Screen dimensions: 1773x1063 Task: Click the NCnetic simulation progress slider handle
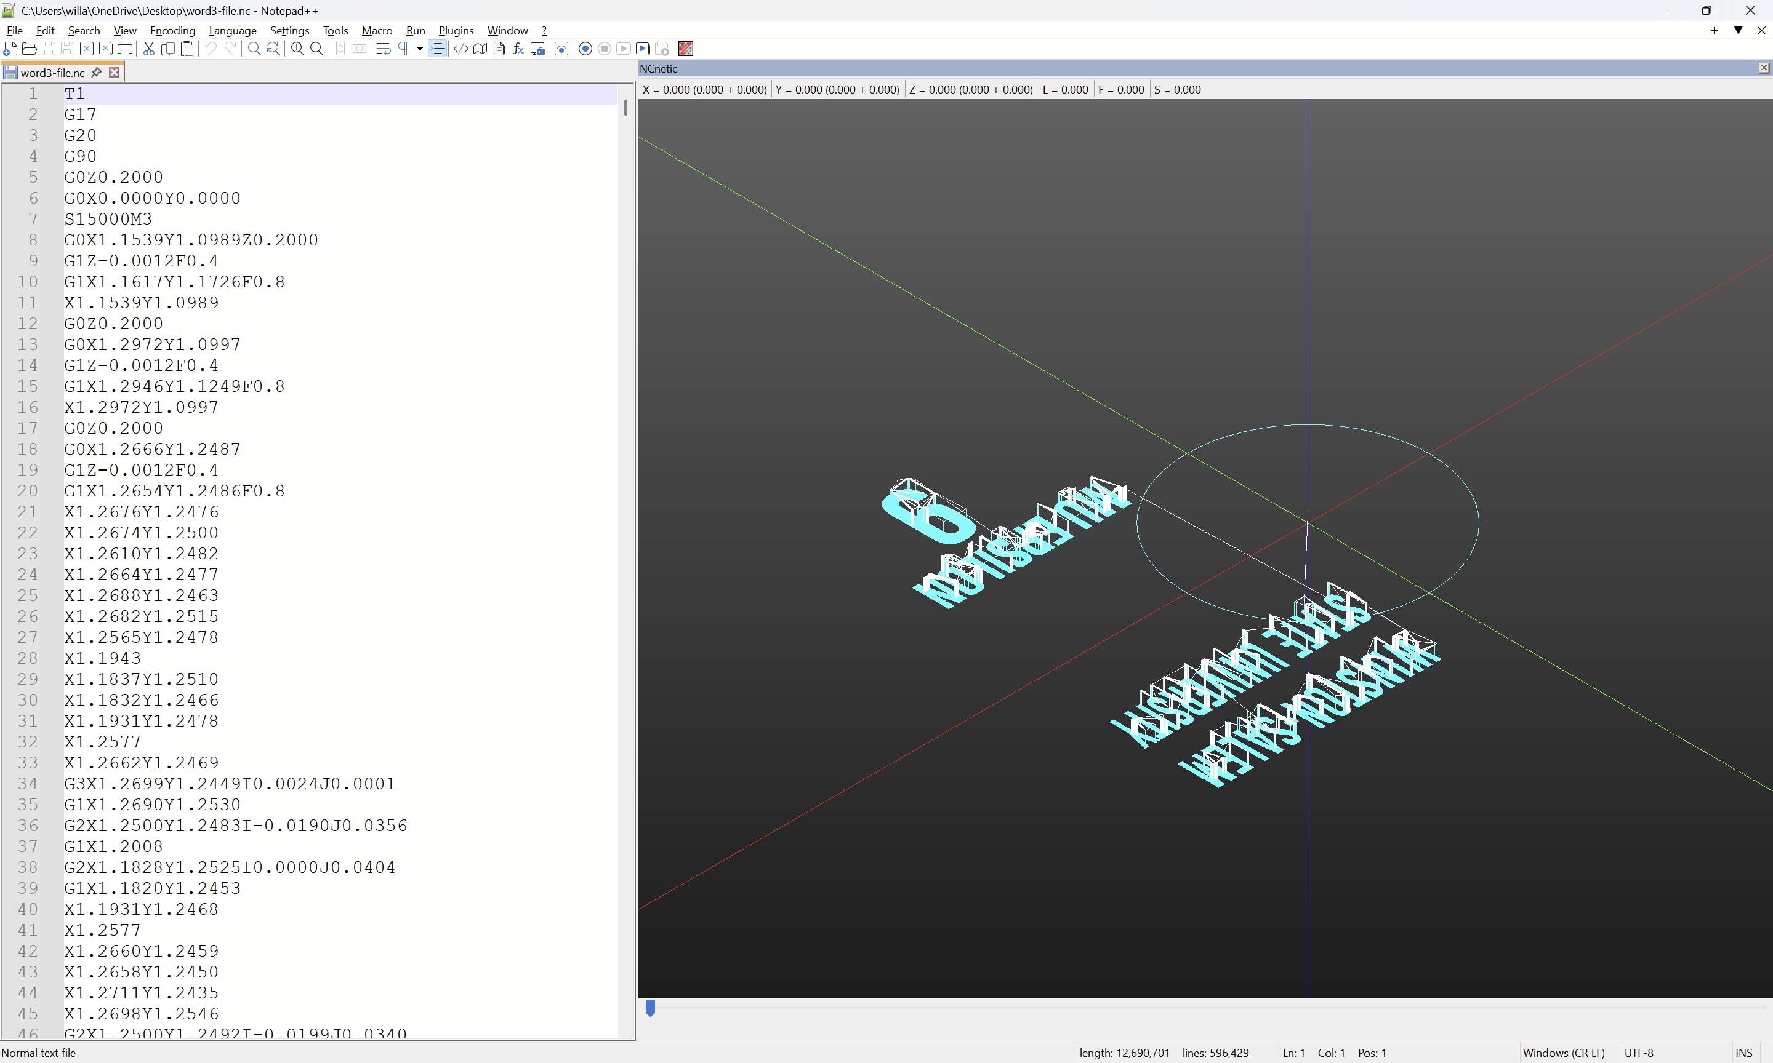point(650,1007)
